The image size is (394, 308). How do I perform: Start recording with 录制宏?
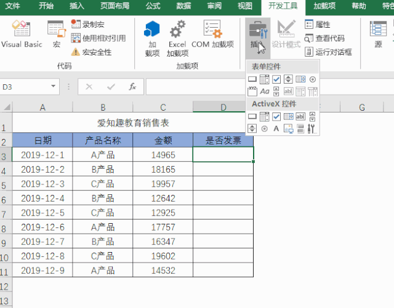[x=87, y=25]
